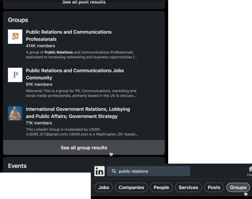Screen dimensions: 252x199
Task: Click description starting 'A group of Public Relations'
Action: pos(81,55)
